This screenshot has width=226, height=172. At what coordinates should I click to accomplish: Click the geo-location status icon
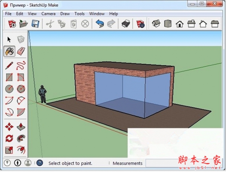pos(7,163)
